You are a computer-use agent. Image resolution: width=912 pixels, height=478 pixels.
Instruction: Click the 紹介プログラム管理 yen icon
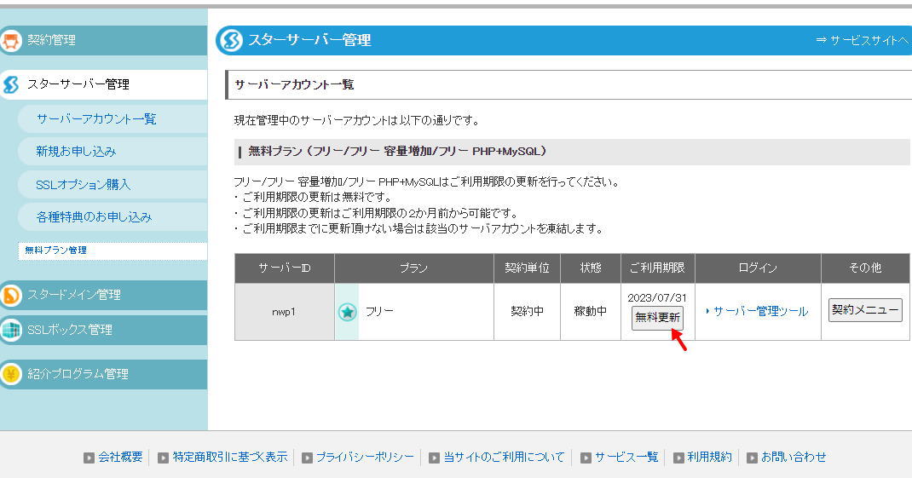coord(11,374)
